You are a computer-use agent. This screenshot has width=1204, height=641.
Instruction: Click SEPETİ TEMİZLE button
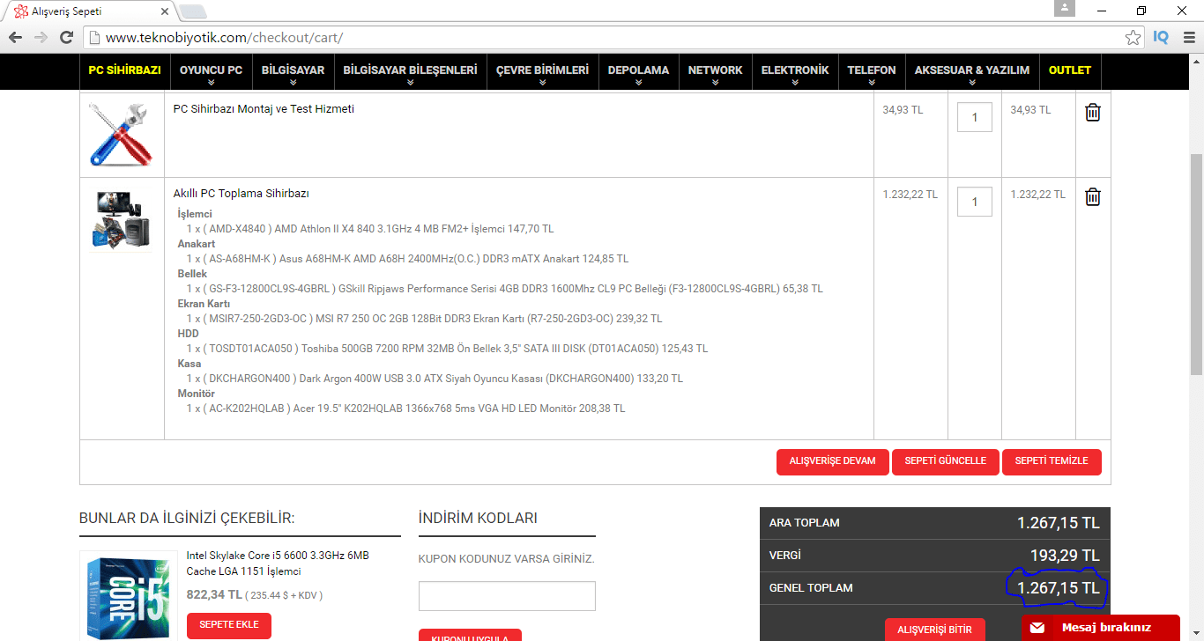tap(1052, 461)
